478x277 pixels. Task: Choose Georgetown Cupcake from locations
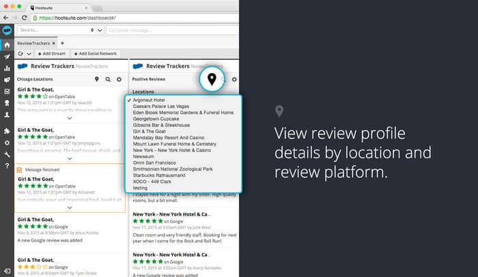pos(156,119)
